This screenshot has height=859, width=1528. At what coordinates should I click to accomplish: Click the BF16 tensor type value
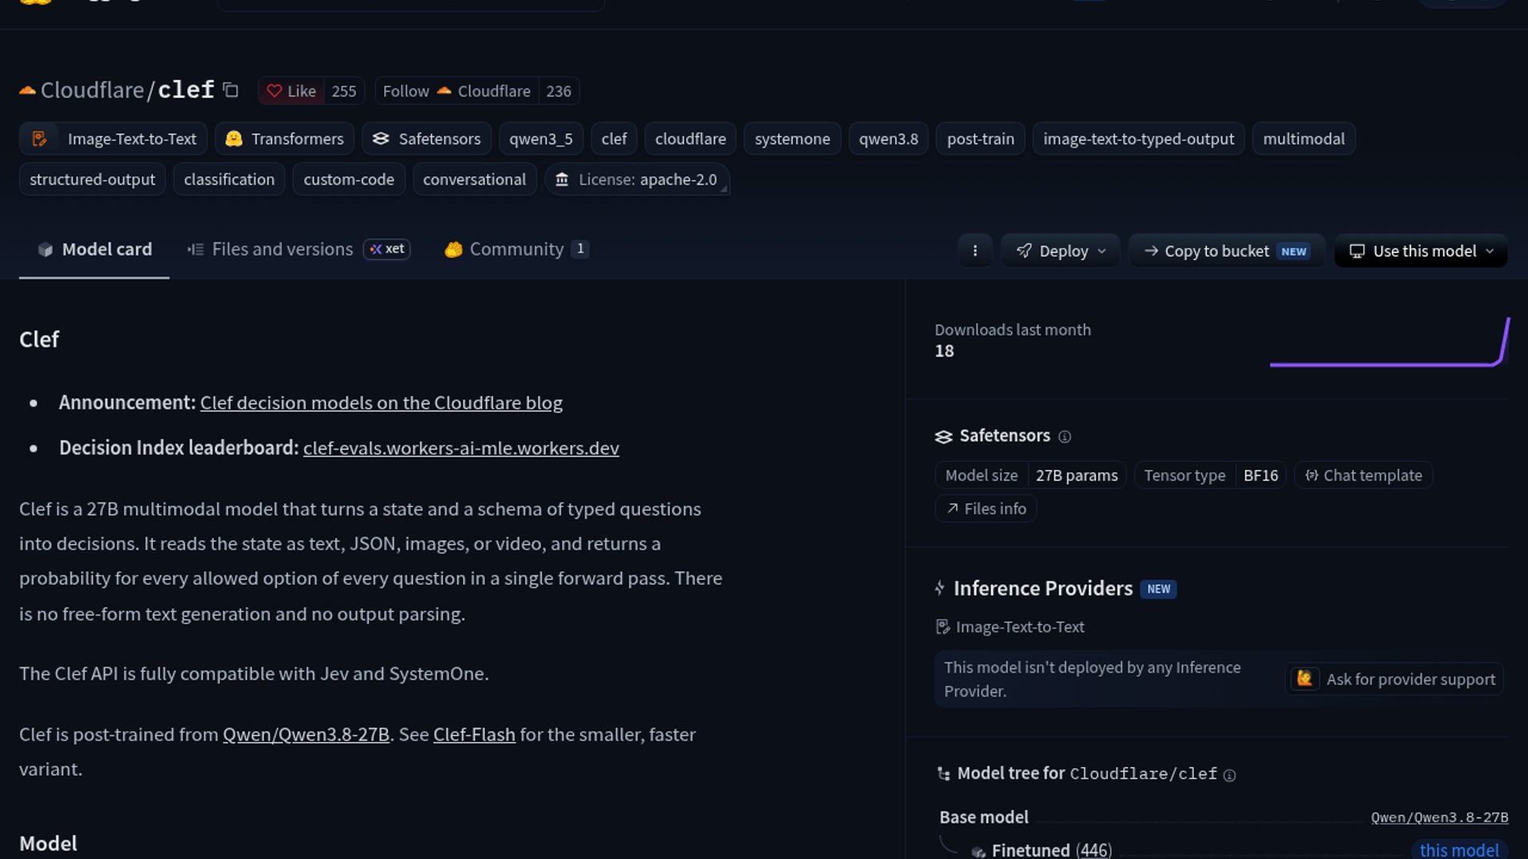pos(1261,475)
